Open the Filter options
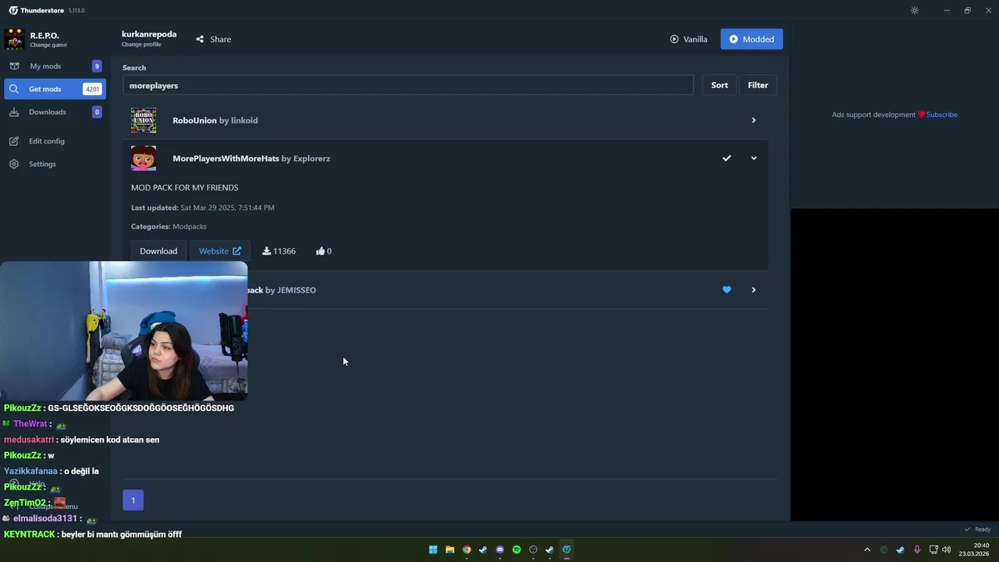 pyautogui.click(x=758, y=85)
